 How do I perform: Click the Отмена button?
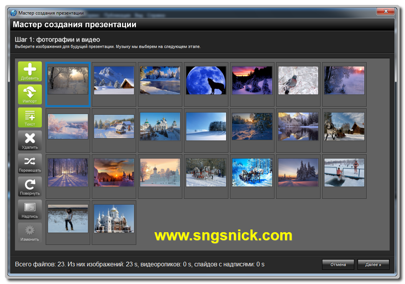pos(338,264)
